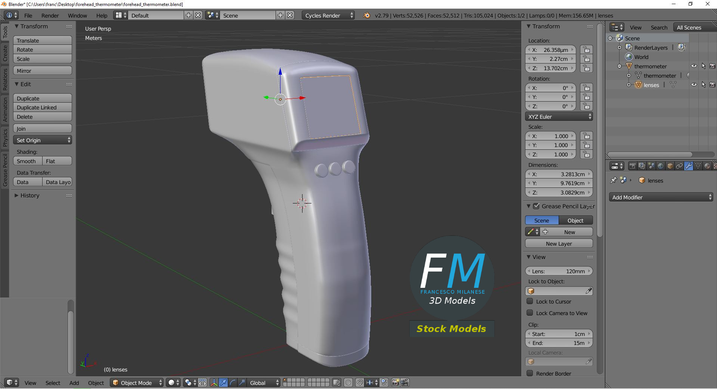Toggle snap during transform magnet icon
The width and height of the screenshot is (717, 389).
359,383
